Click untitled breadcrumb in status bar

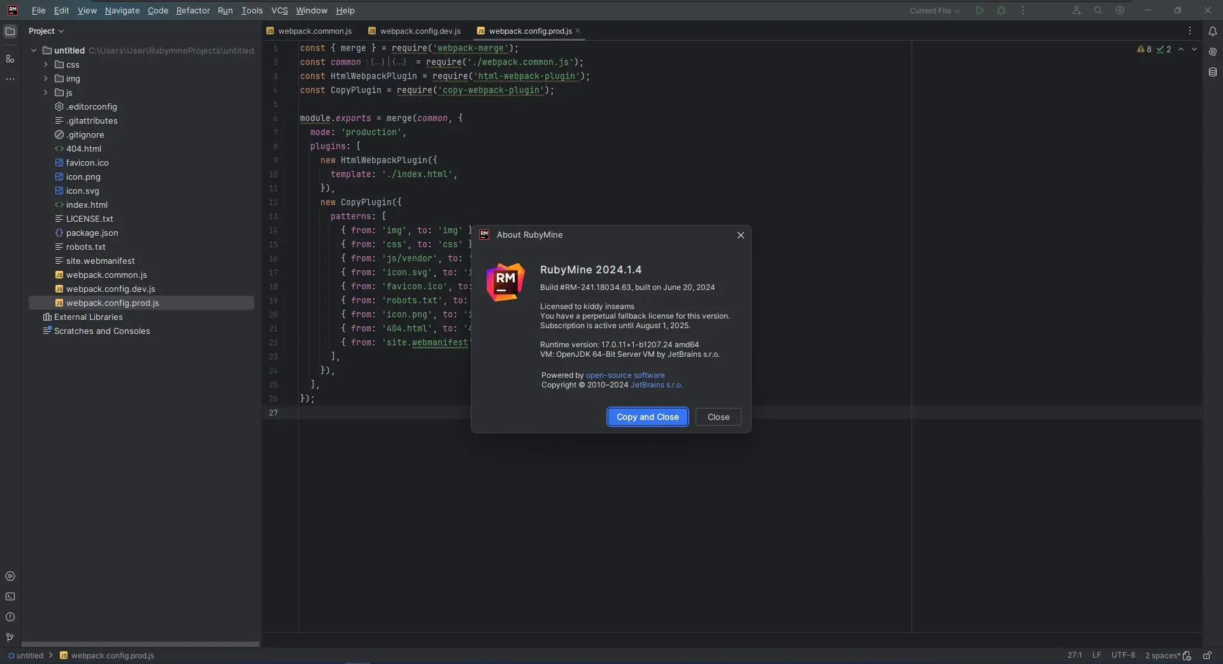point(25,655)
